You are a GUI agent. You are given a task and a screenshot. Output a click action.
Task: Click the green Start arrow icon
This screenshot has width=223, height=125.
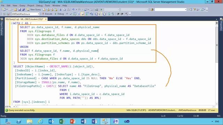101,10
